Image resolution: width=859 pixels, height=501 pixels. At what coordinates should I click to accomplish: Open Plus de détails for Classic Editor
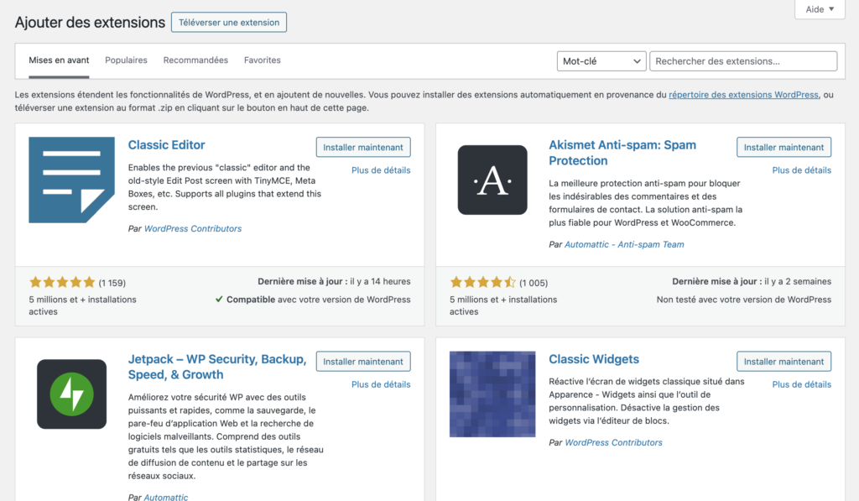(x=381, y=170)
